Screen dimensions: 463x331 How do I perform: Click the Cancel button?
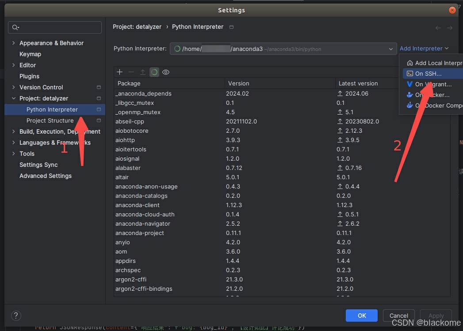tap(398, 316)
